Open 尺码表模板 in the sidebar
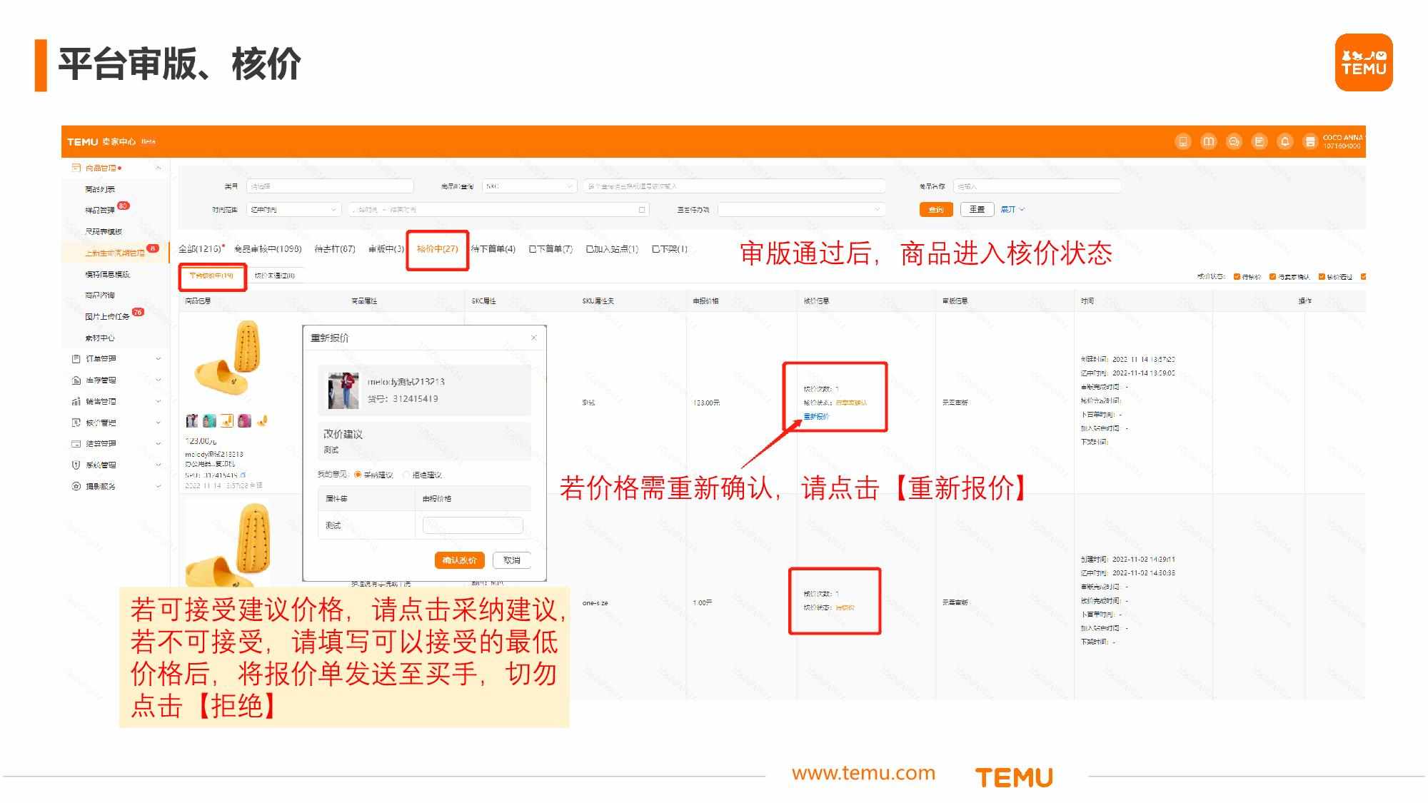1428x803 pixels. coord(104,231)
